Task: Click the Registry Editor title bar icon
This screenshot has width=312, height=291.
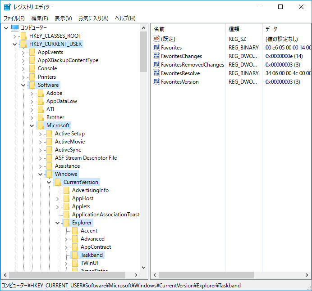Action: (7, 7)
